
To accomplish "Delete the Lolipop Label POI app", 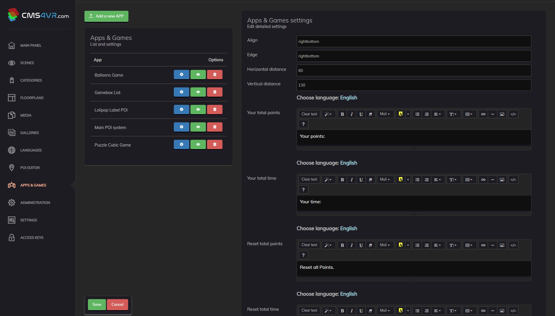I will 215,110.
